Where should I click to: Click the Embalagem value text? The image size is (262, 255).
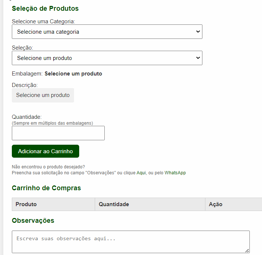[73, 74]
